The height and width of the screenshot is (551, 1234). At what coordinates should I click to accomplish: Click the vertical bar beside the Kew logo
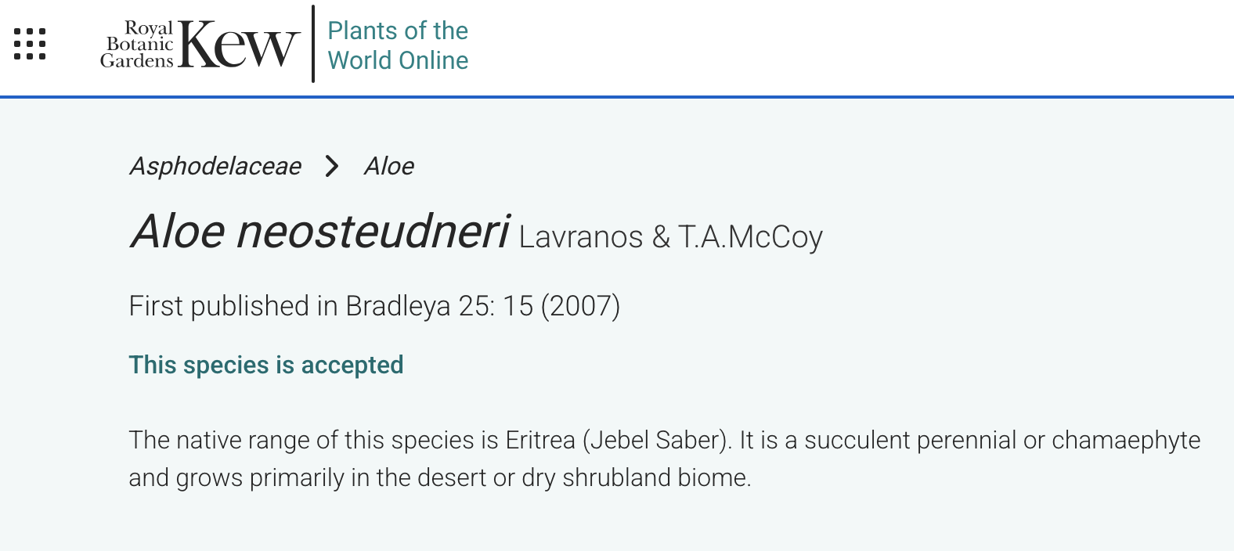[x=313, y=44]
